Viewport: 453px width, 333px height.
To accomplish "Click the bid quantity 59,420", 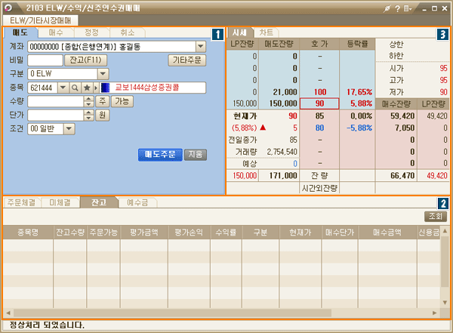I will [402, 116].
